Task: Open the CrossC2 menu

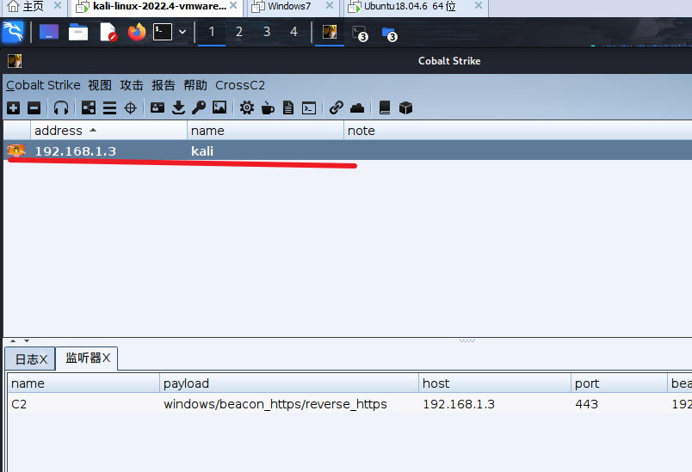Action: click(x=240, y=85)
